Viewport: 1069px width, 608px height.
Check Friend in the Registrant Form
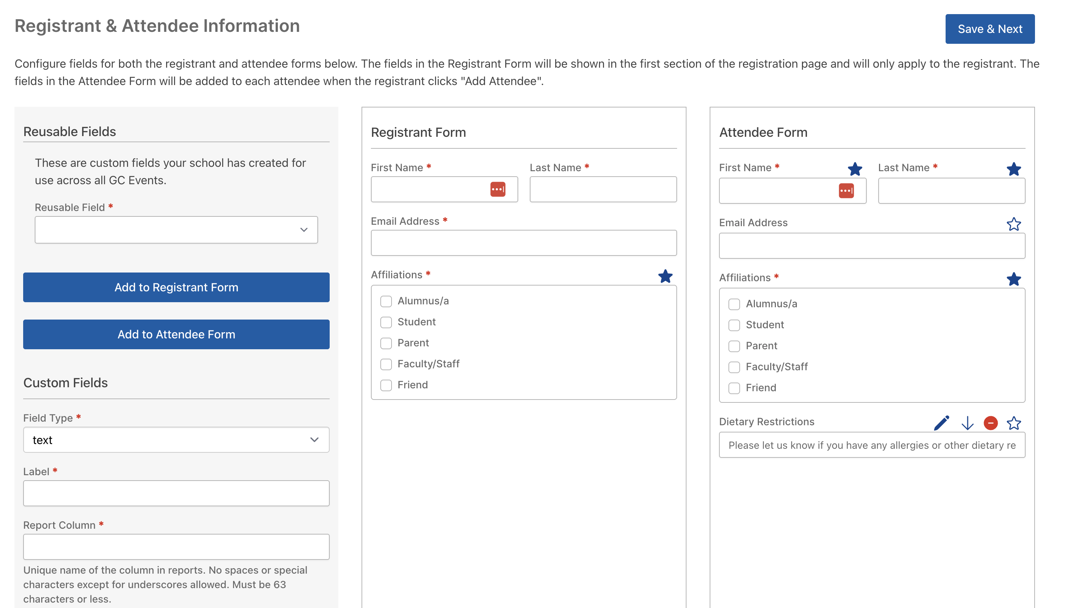coord(385,385)
